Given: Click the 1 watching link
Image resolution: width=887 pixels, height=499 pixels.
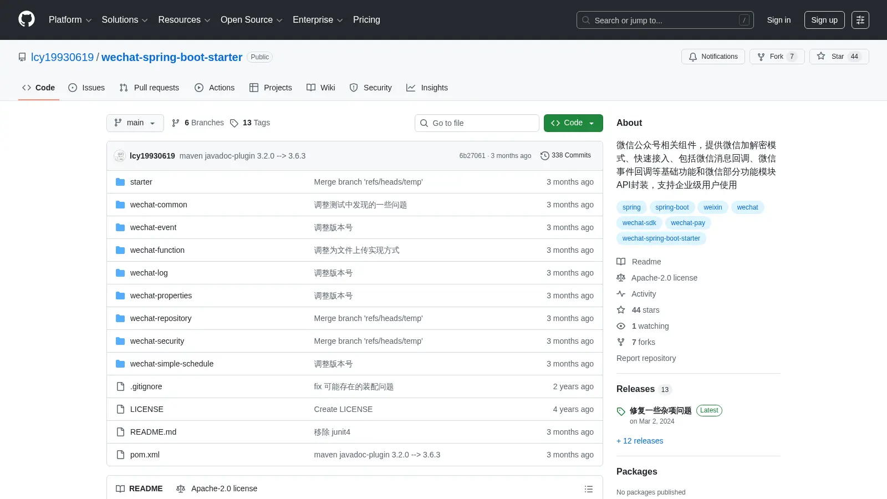Looking at the screenshot, I should (650, 327).
